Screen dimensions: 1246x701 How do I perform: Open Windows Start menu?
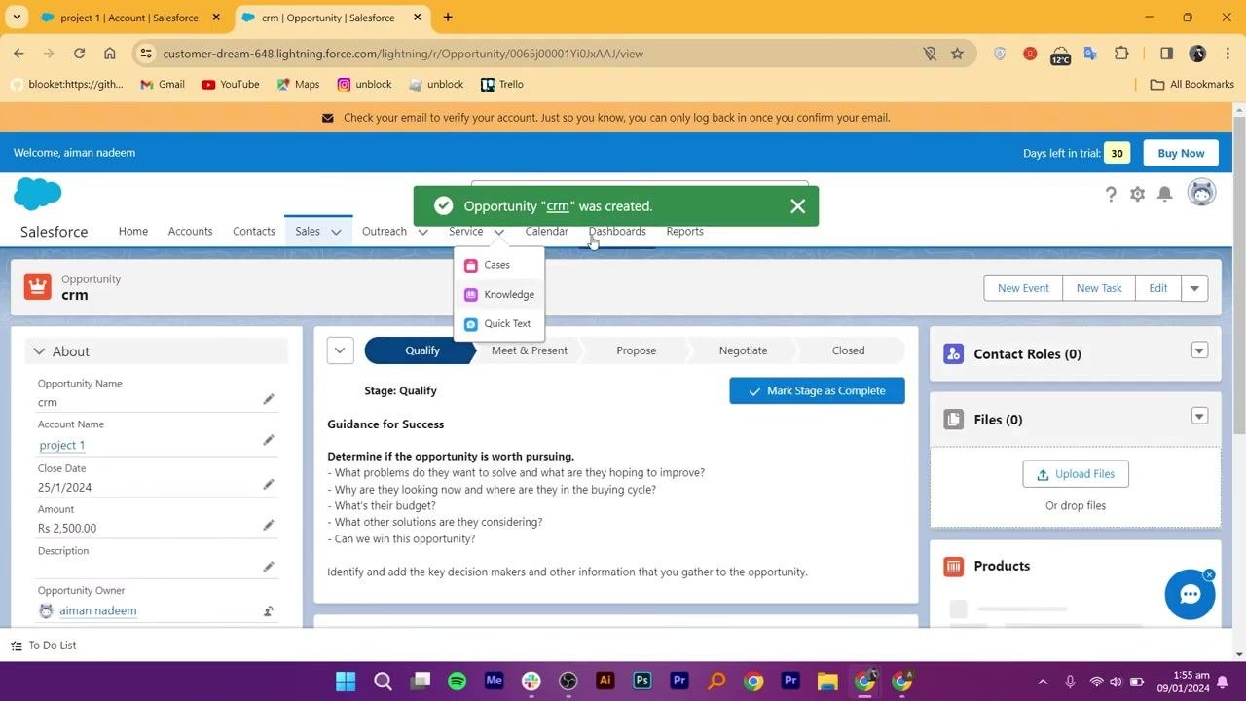[346, 682]
